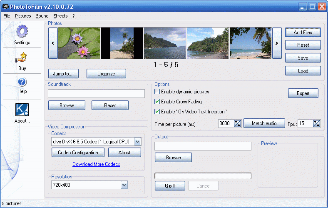Uncheck Enable On Video Text Insertion
The width and height of the screenshot is (328, 208).
[157, 112]
